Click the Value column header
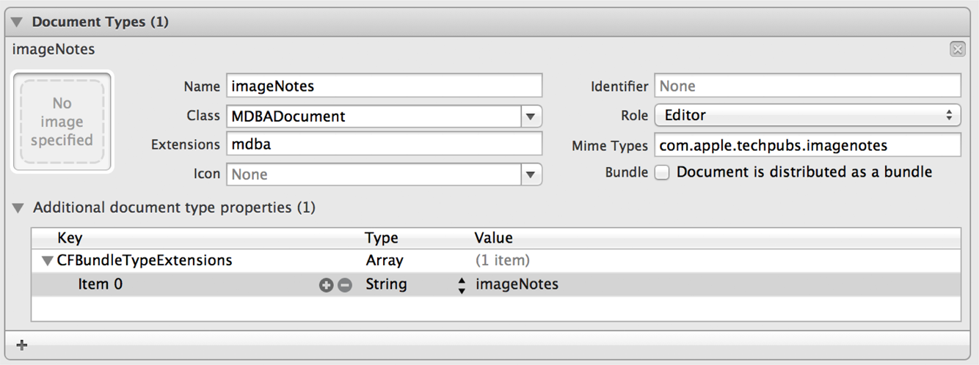The height and width of the screenshot is (365, 979). point(493,238)
